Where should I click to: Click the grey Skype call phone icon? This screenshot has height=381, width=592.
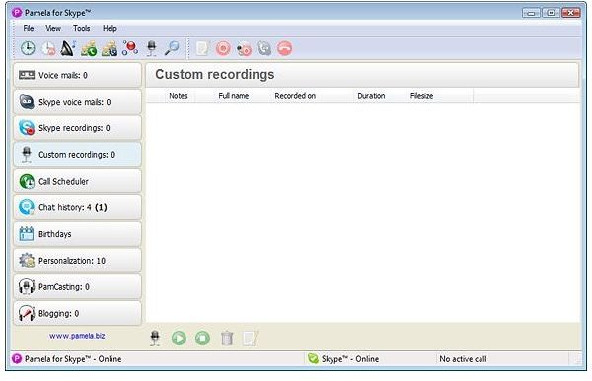[x=264, y=48]
